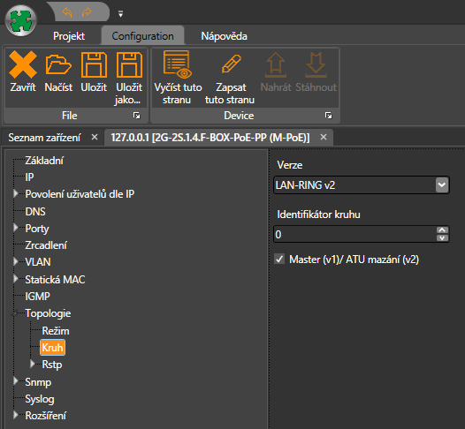Click the Uložit jako save-as icon
The image size is (465, 429).
click(x=129, y=64)
